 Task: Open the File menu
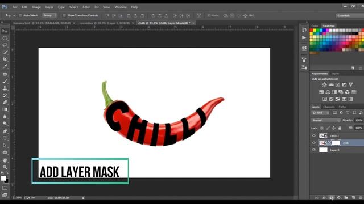coord(15,7)
